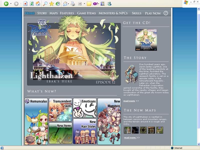The image size is (200, 150).
Task: Open the Features navigation tab
Action: [x=67, y=13]
